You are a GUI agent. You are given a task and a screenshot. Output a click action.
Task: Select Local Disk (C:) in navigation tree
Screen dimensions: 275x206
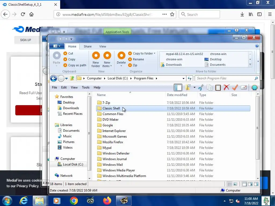[73, 164]
